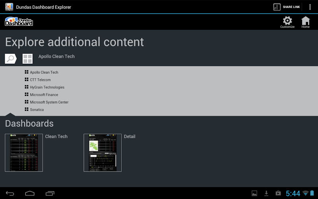The image size is (318, 199).
Task: Select Microsoft Finance project
Action: tap(44, 95)
